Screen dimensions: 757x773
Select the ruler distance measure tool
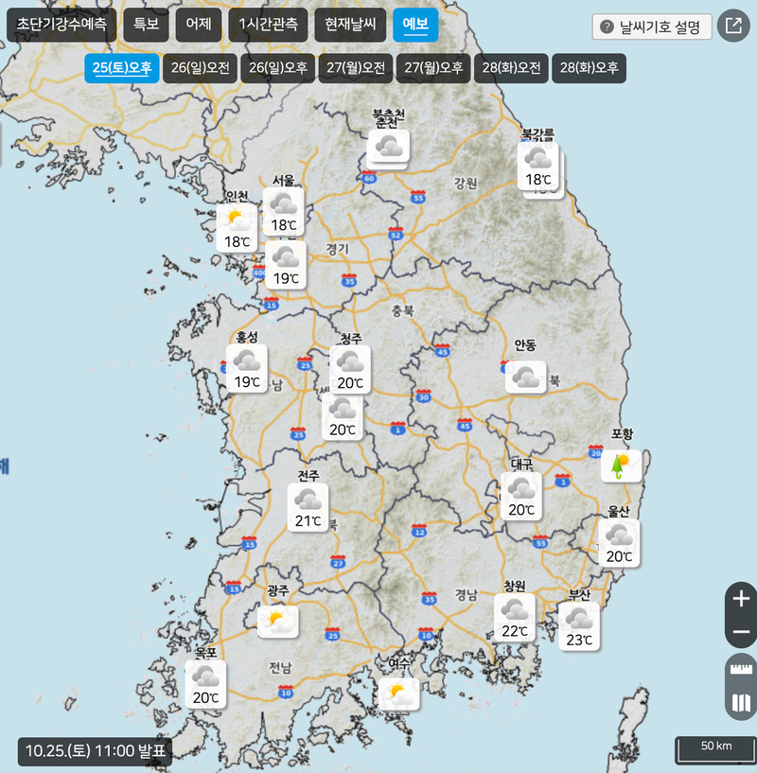click(x=741, y=670)
